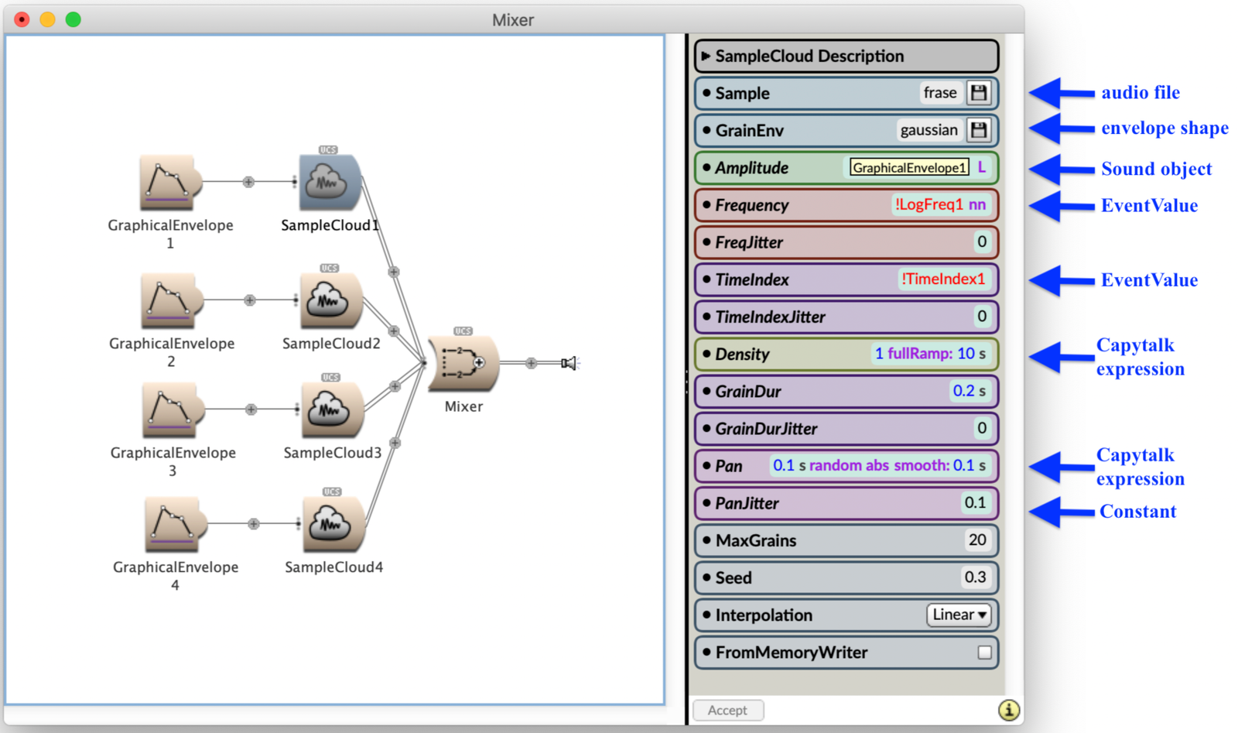The image size is (1238, 733).
Task: Click the MaxGrains value field
Action: [976, 540]
